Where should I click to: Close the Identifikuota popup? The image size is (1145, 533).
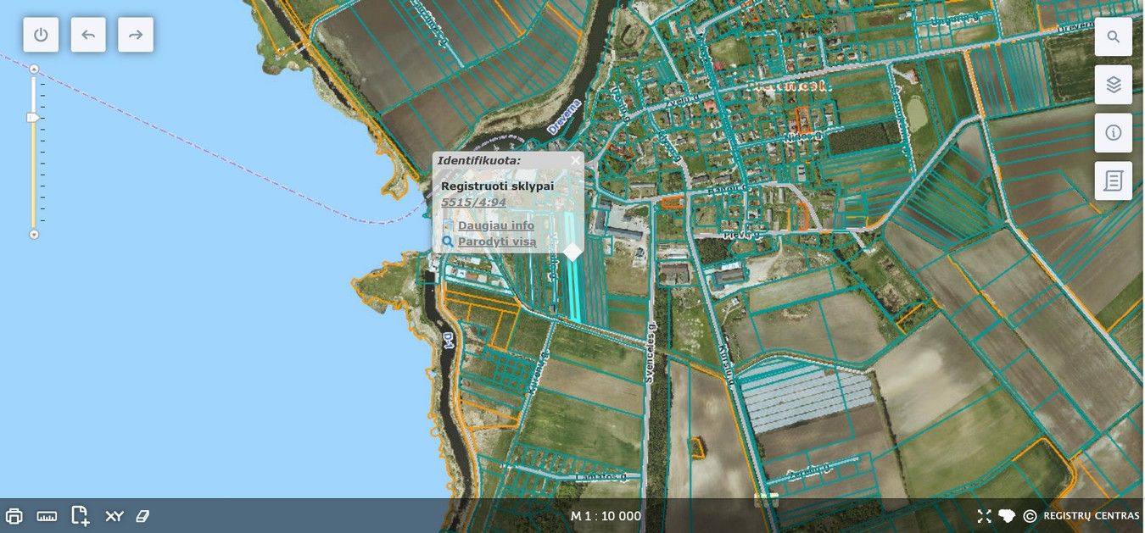(576, 160)
